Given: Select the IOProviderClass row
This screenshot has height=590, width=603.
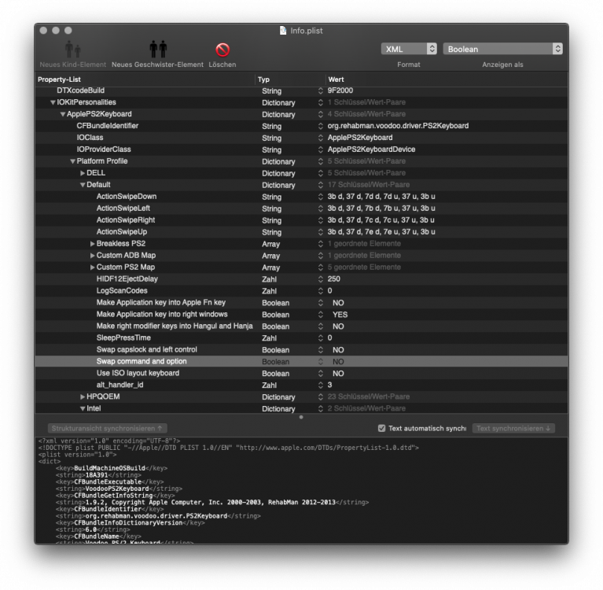Looking at the screenshot, I should (302, 149).
